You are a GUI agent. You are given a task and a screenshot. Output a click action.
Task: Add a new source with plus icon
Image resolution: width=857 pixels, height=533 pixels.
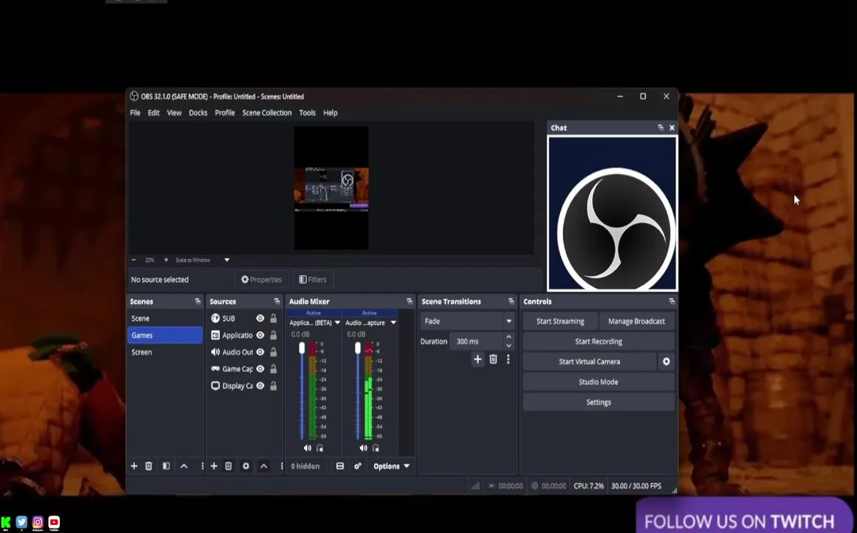point(214,466)
